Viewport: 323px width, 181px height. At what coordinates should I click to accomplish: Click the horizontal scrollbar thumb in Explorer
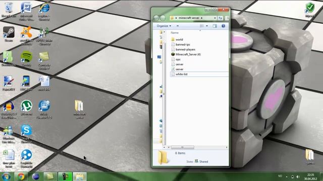click(x=183, y=147)
